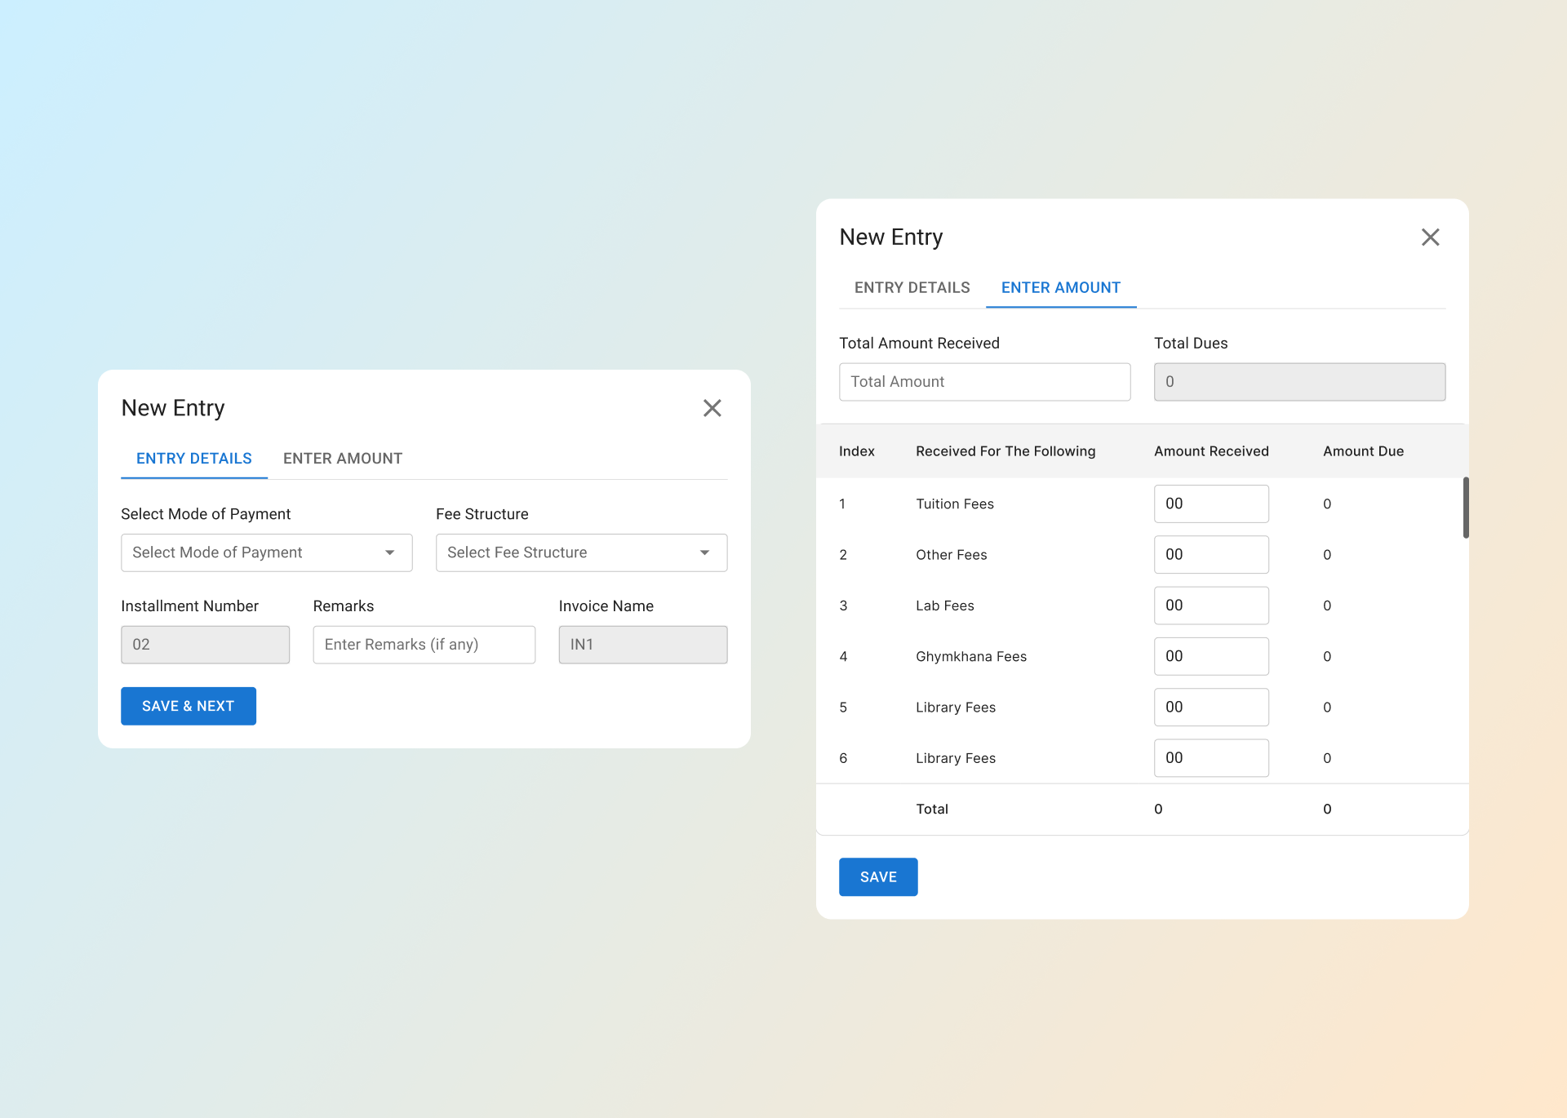1567x1118 pixels.
Task: Switch to Enter Amount tab in left dialog
Action: coord(343,459)
